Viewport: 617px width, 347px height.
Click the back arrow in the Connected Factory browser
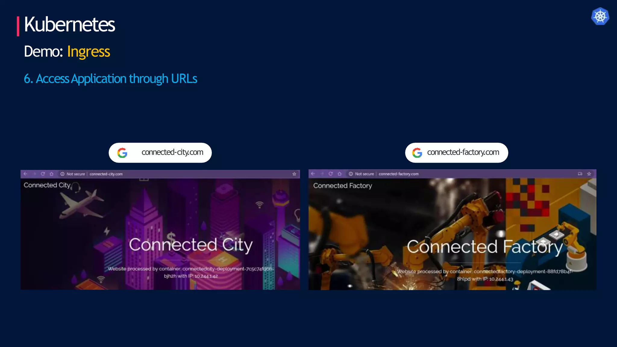coord(313,173)
